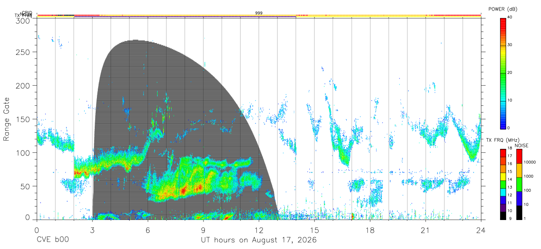Select the 14 MHz label in the TX FRQ legend
The image size is (541, 249).
(x=510, y=179)
